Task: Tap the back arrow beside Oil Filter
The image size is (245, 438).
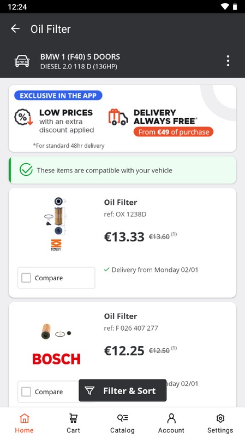Action: point(15,28)
